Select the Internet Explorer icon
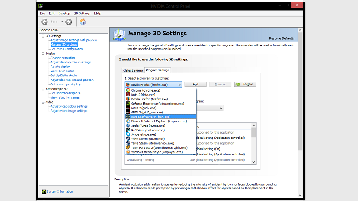Viewport: 358px width, 201px height. (128, 121)
